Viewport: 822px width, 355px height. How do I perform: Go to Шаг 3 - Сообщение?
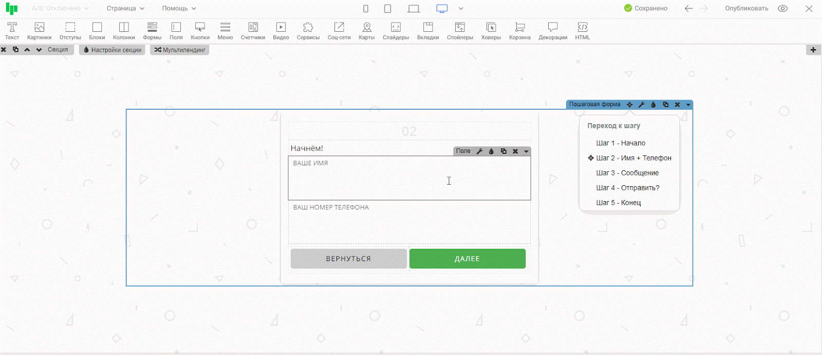tap(627, 173)
